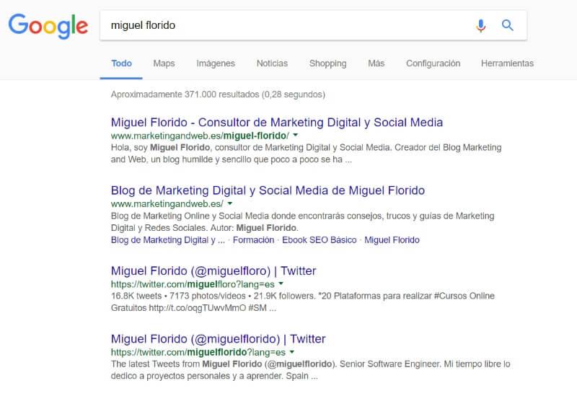
Task: Open Miguel Florido (@miguelflorido) Twitter result
Action: pyautogui.click(x=219, y=338)
